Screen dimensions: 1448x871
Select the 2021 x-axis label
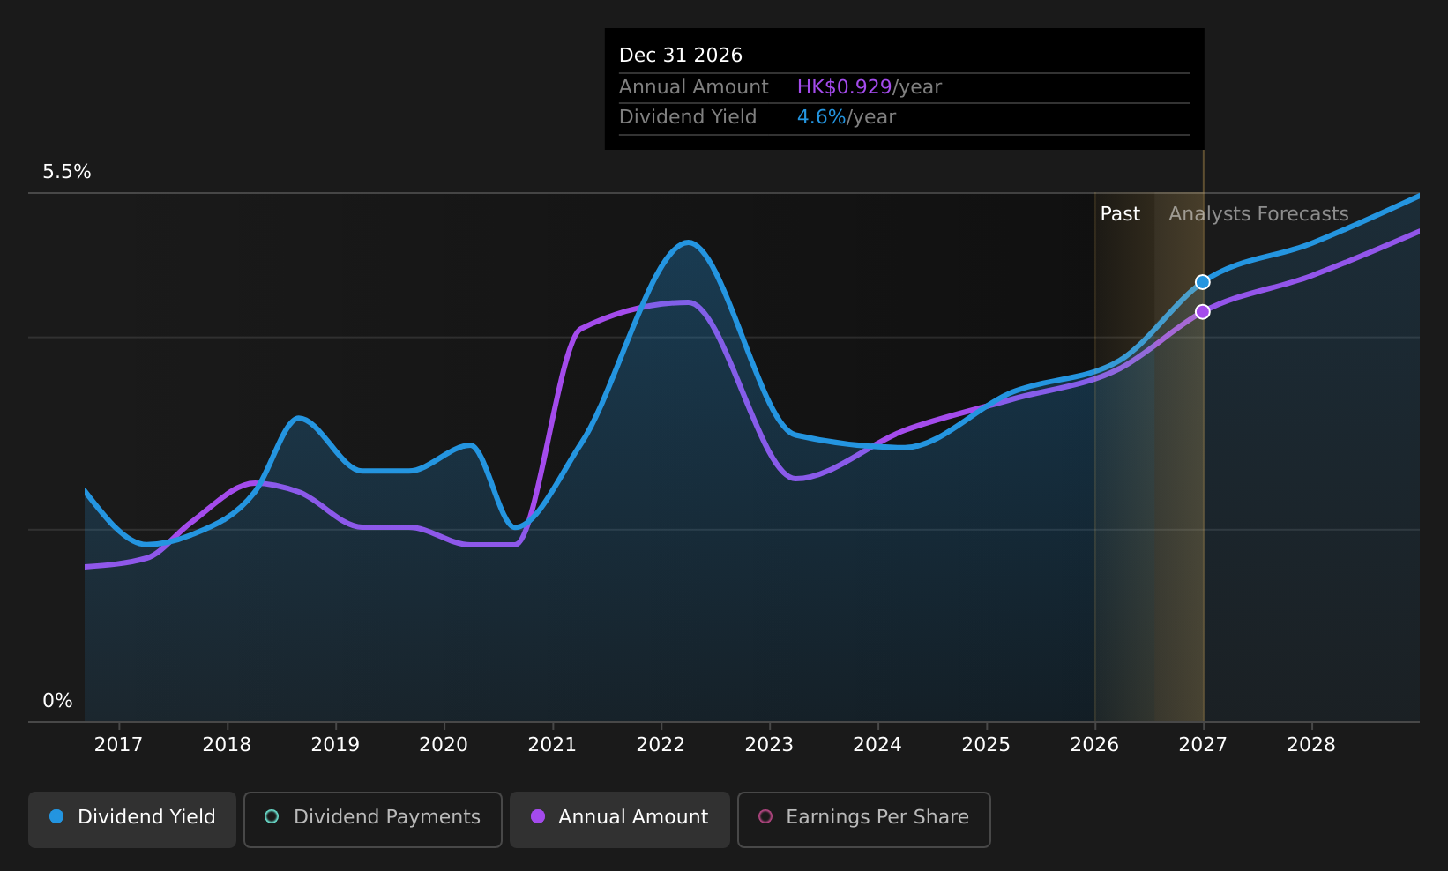click(552, 745)
